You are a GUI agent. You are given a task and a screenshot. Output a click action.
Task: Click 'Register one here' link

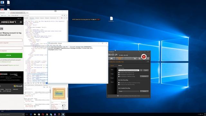click(x=14, y=65)
